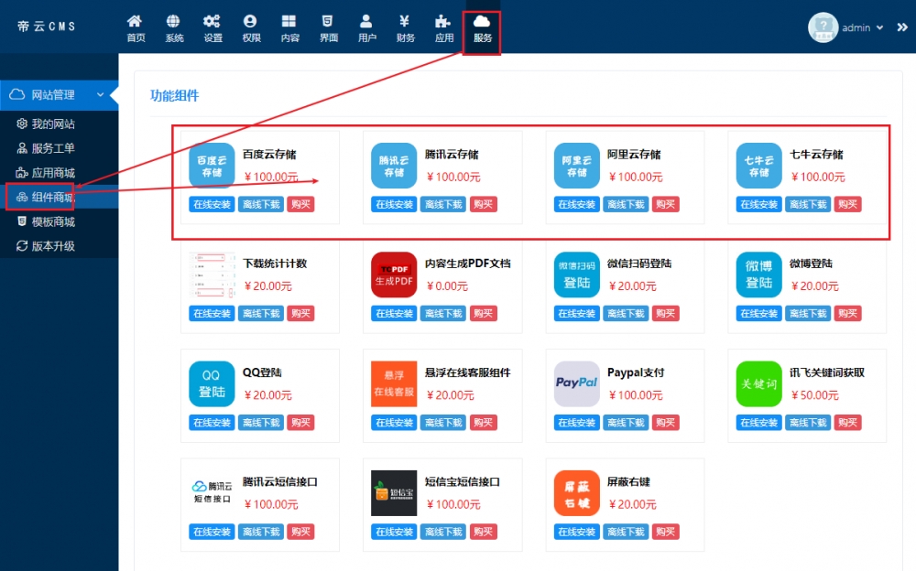Click the 功能组件 heading text
916x571 pixels.
click(175, 96)
